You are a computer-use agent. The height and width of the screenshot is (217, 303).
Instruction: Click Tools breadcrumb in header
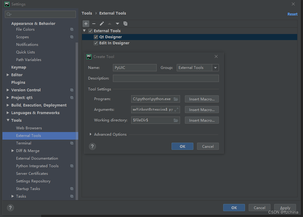87,13
